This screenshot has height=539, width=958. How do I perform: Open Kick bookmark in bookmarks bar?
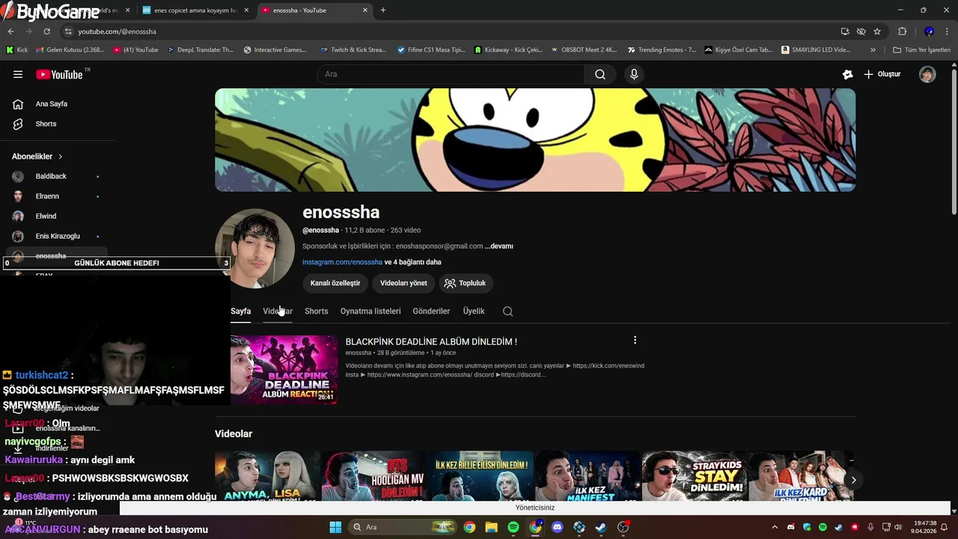(17, 50)
